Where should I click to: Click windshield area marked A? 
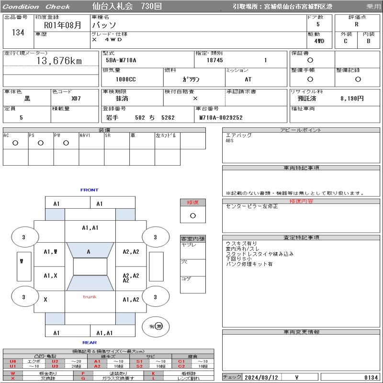coord(90,250)
